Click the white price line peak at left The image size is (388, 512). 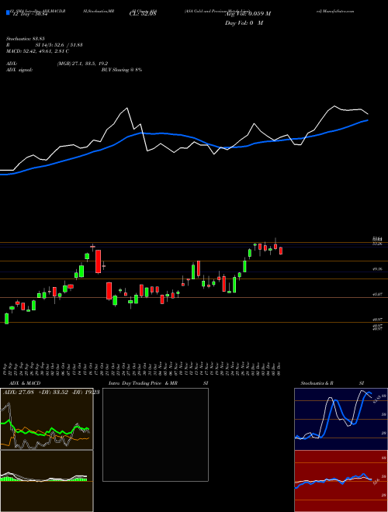tap(126, 108)
